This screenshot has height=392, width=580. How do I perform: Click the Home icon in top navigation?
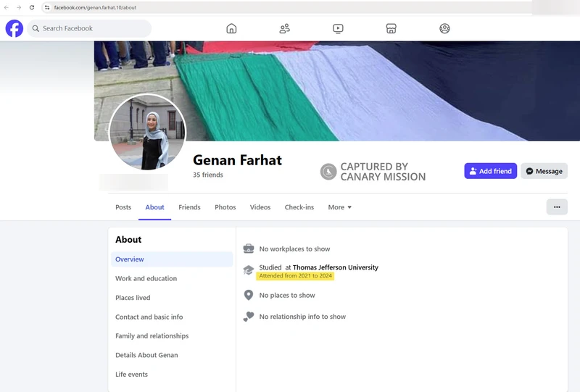231,28
